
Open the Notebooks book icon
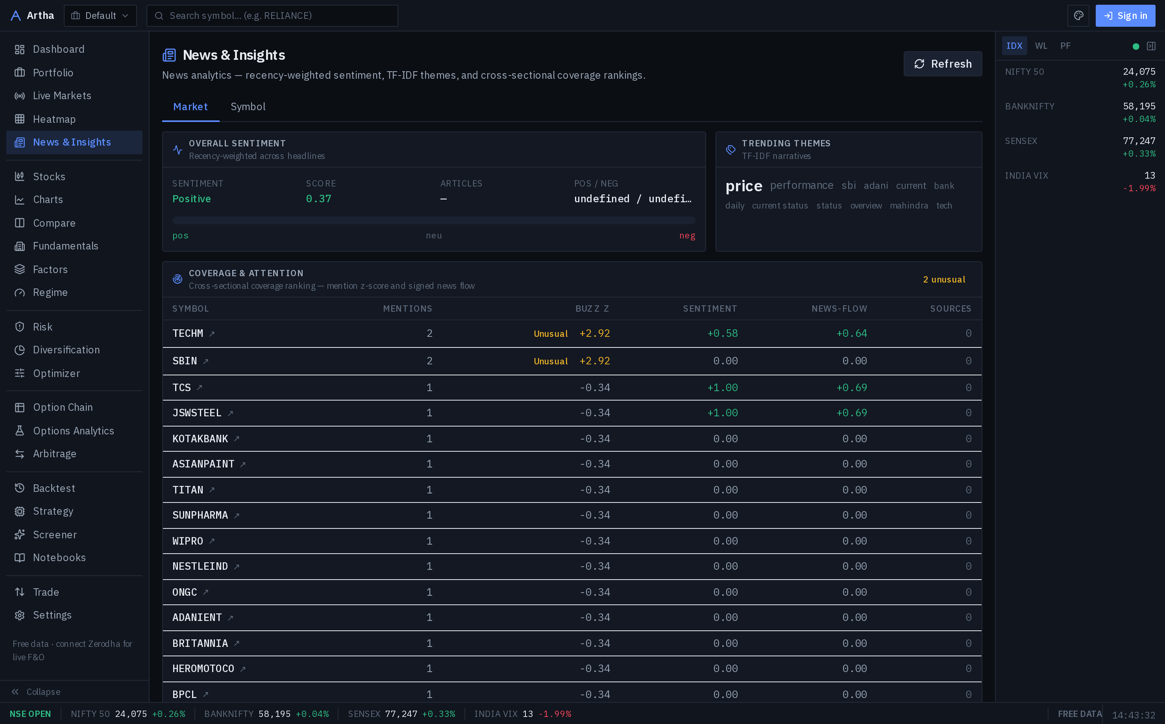[x=20, y=558]
